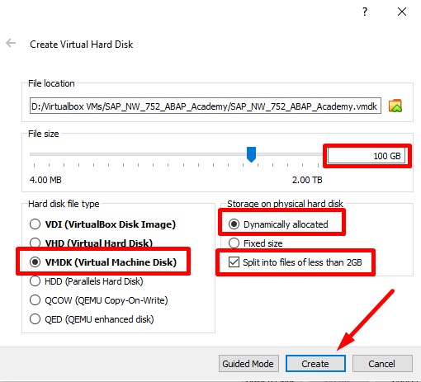Switch to Guided Mode
Screen dimensions: 421x382
pos(248,364)
